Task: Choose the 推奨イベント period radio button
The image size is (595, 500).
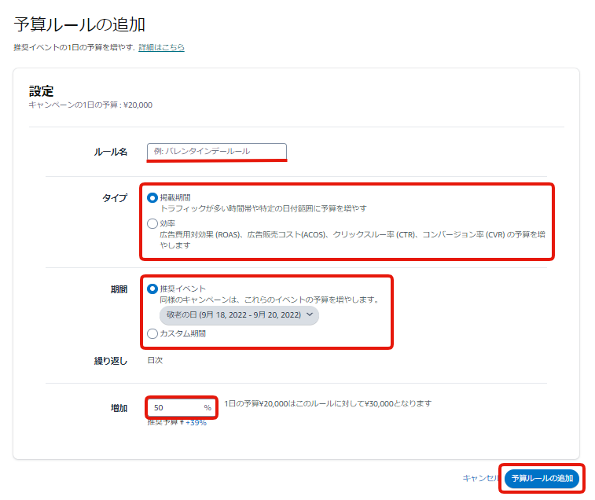Action: (x=152, y=289)
